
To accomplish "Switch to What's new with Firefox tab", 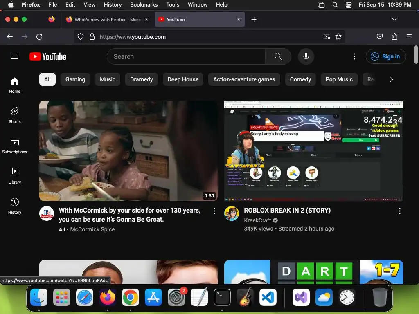I will 107,20.
